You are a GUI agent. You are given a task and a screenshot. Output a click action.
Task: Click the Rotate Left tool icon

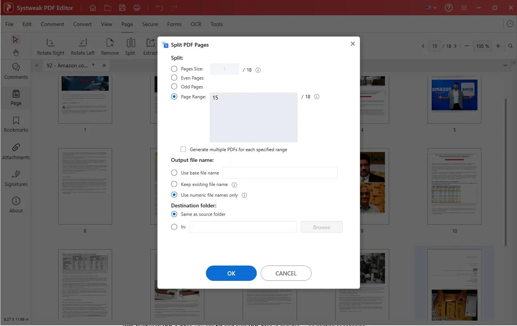click(x=83, y=43)
